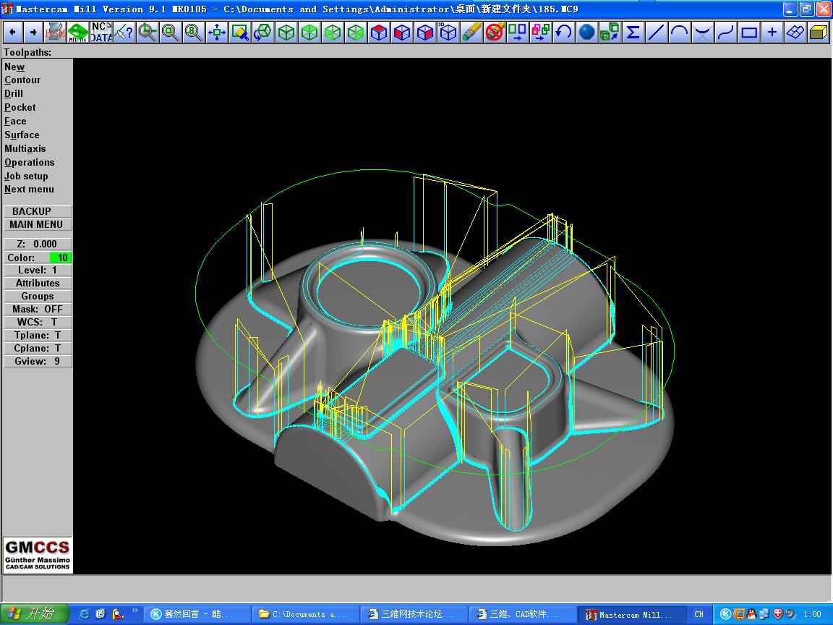This screenshot has height=625, width=833.
Task: Select the dynamic rotate view icon
Action: tap(263, 33)
